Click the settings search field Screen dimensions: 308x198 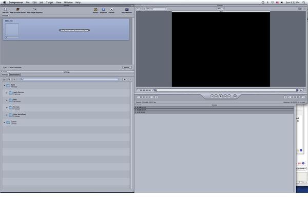tap(69, 80)
